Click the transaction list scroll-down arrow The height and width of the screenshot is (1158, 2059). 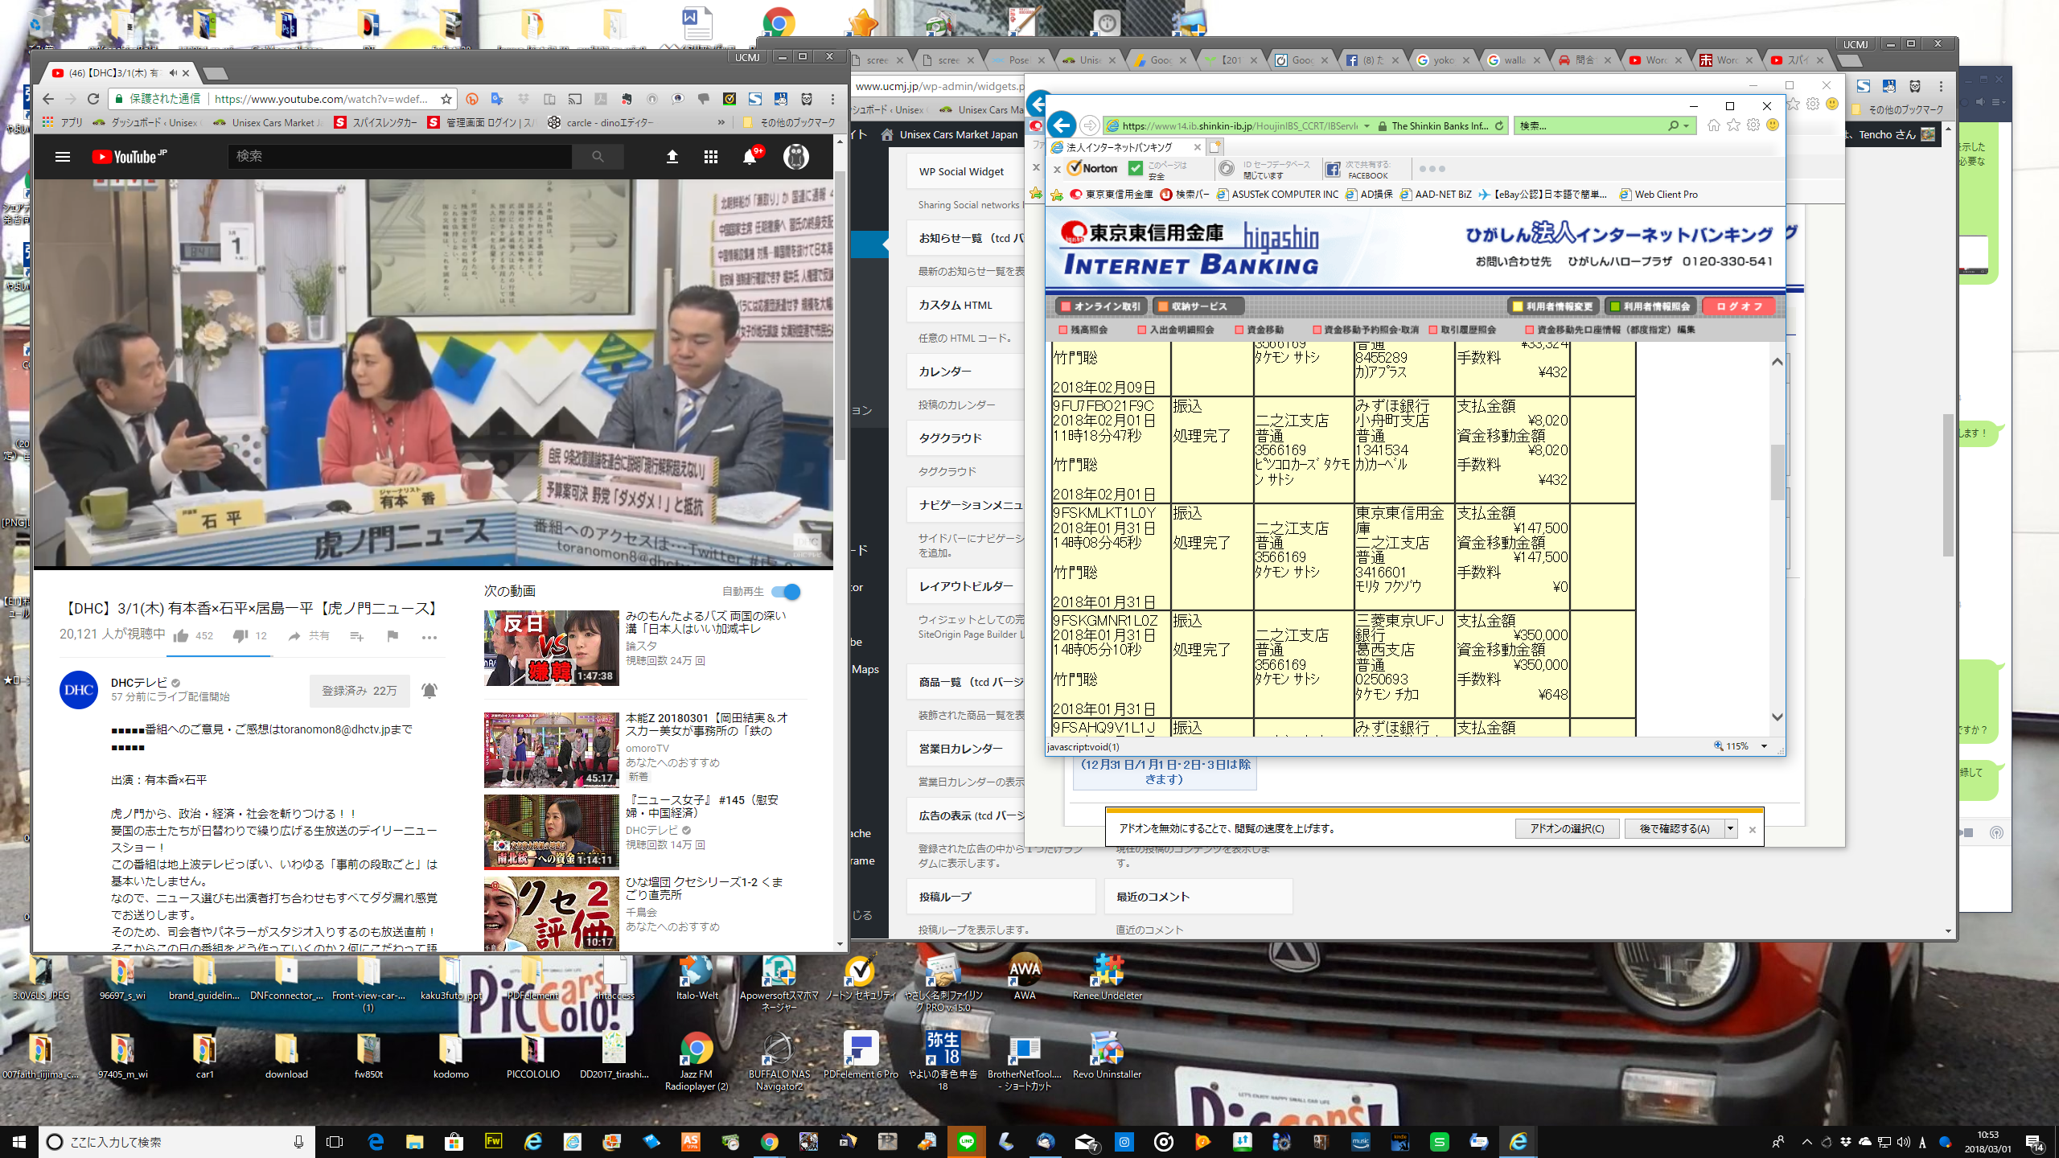click(1777, 717)
